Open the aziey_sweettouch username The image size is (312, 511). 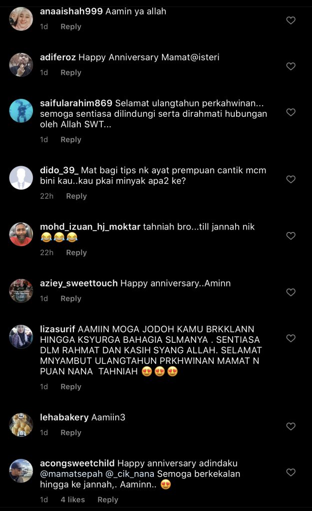point(78,283)
